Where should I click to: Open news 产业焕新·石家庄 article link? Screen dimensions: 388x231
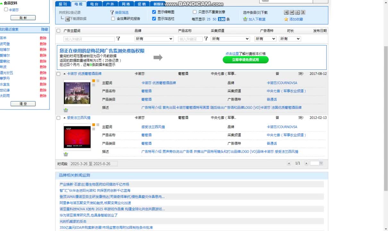94,184
